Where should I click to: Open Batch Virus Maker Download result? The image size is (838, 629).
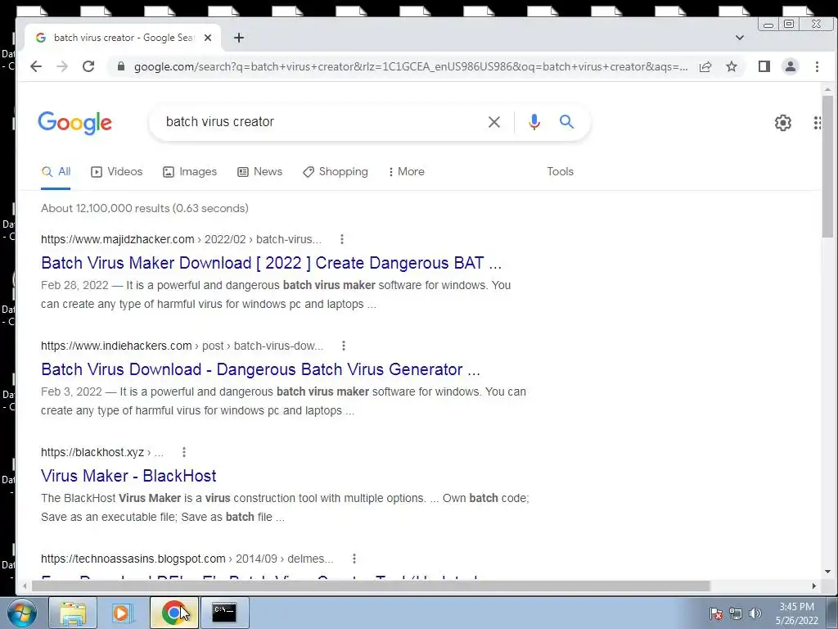coord(272,263)
